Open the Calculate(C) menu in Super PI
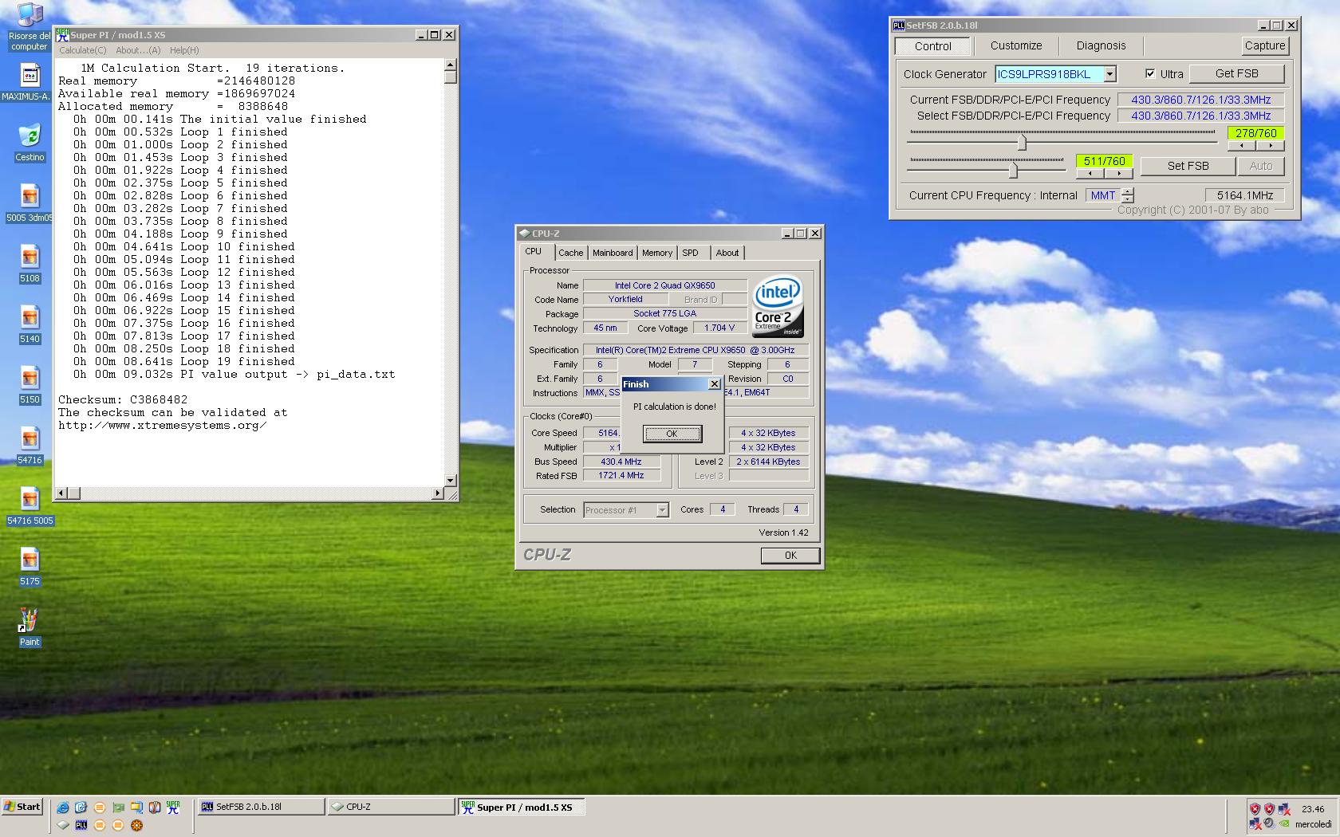Screen dimensions: 1340x837 pos(83,50)
